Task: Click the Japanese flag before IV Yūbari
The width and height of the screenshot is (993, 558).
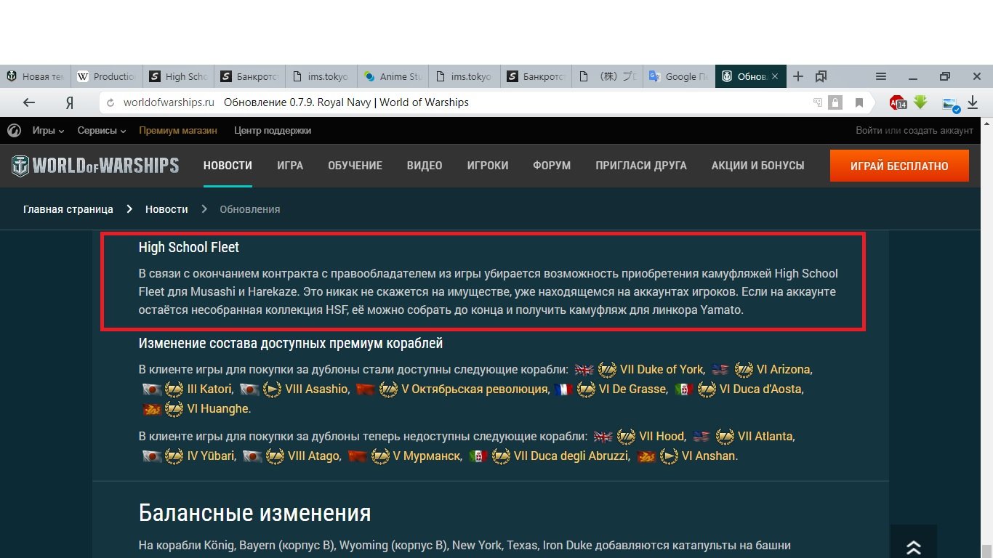Action: click(x=151, y=457)
